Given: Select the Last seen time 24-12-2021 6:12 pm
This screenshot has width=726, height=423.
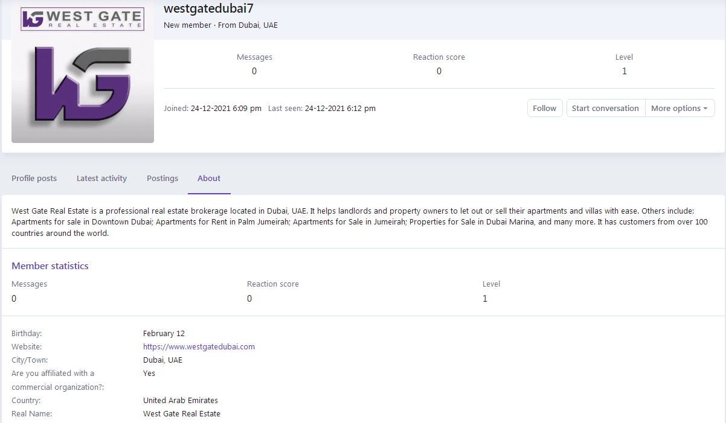Looking at the screenshot, I should click(340, 109).
